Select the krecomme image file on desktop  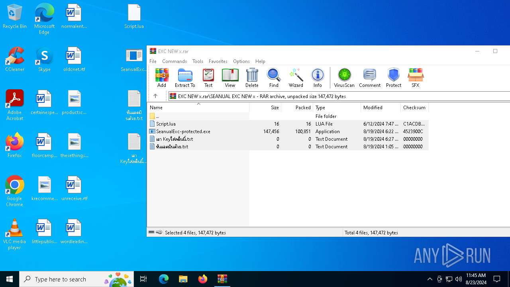44,189
